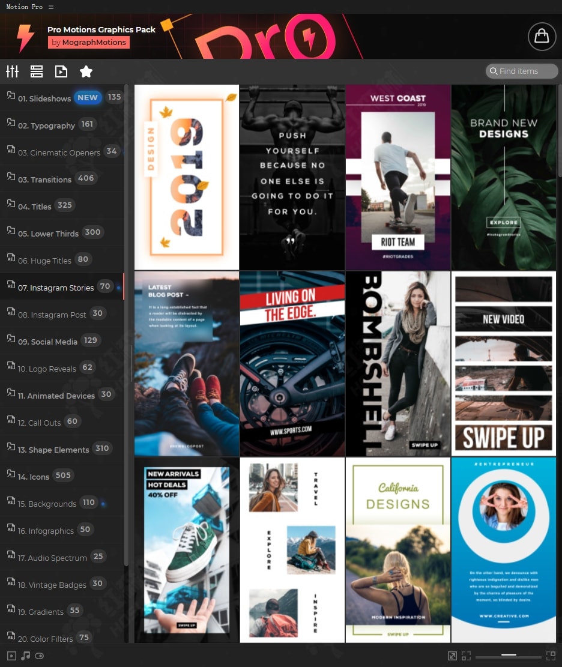Open the Motion Pro hamburger menu
The width and height of the screenshot is (562, 667).
(51, 7)
